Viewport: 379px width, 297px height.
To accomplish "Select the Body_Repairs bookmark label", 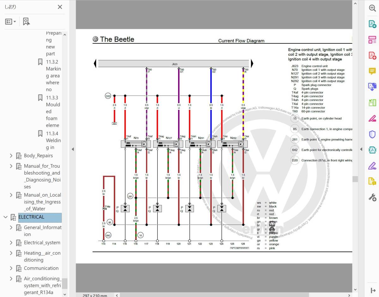I will pos(38,156).
